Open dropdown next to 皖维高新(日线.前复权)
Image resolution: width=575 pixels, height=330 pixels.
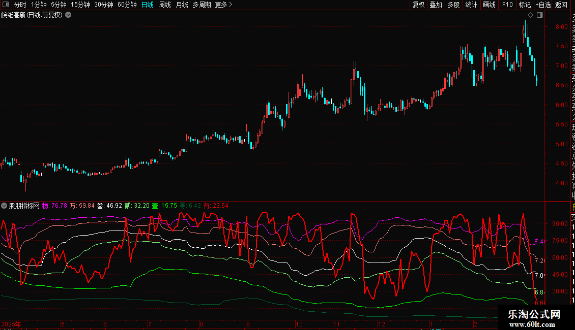point(68,15)
